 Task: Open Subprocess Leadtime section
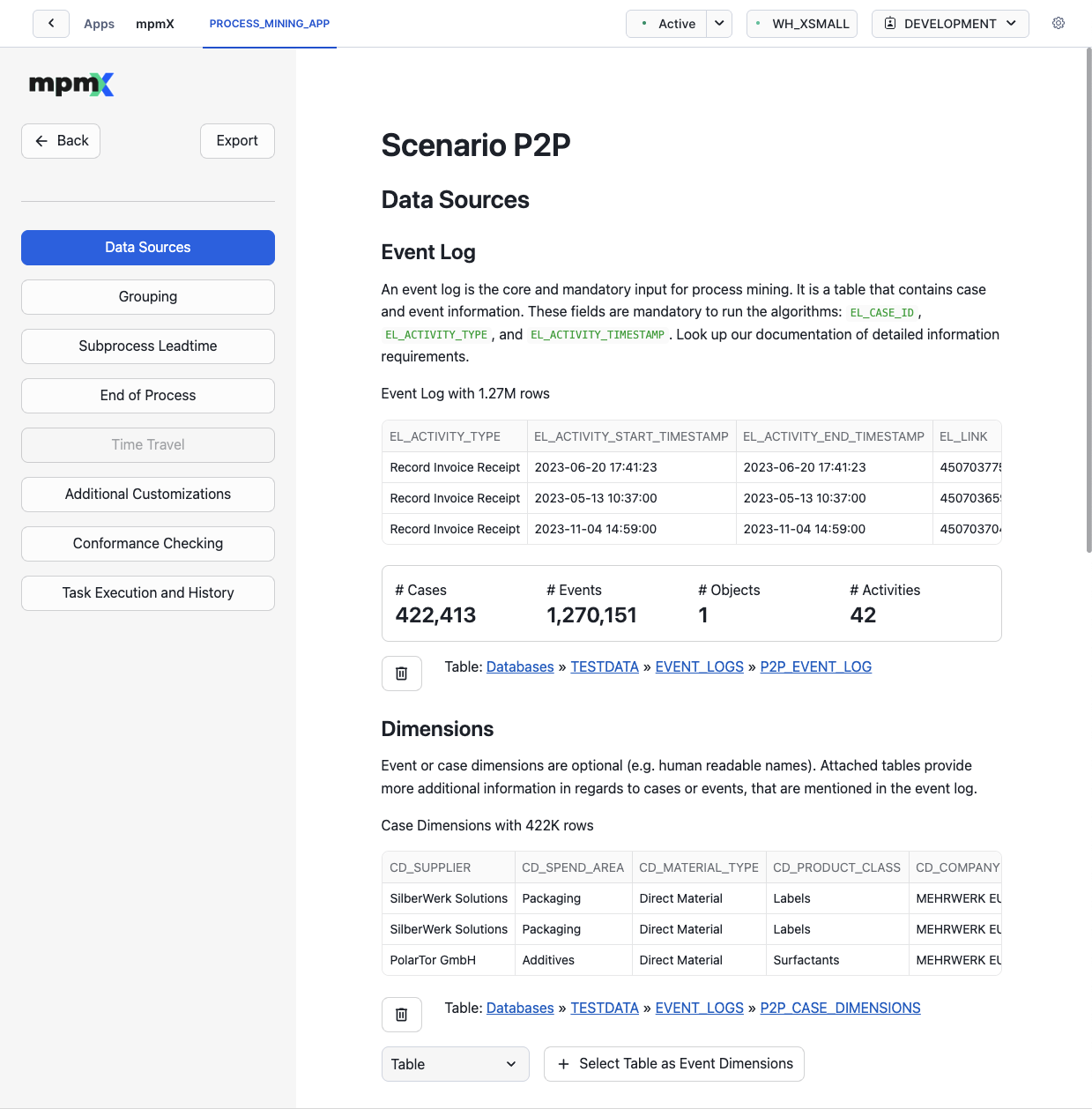point(148,346)
